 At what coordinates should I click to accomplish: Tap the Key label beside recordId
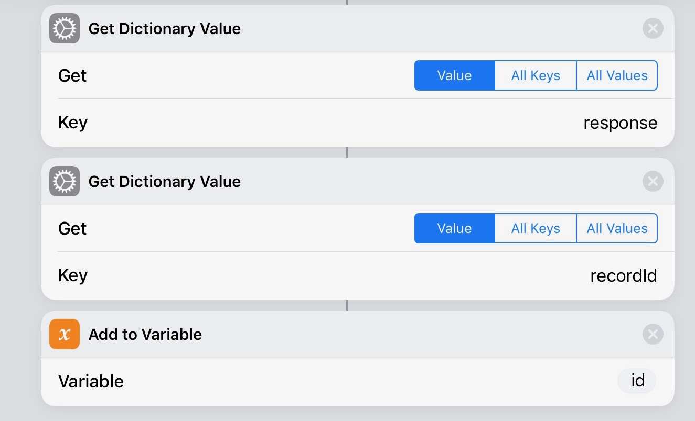72,275
